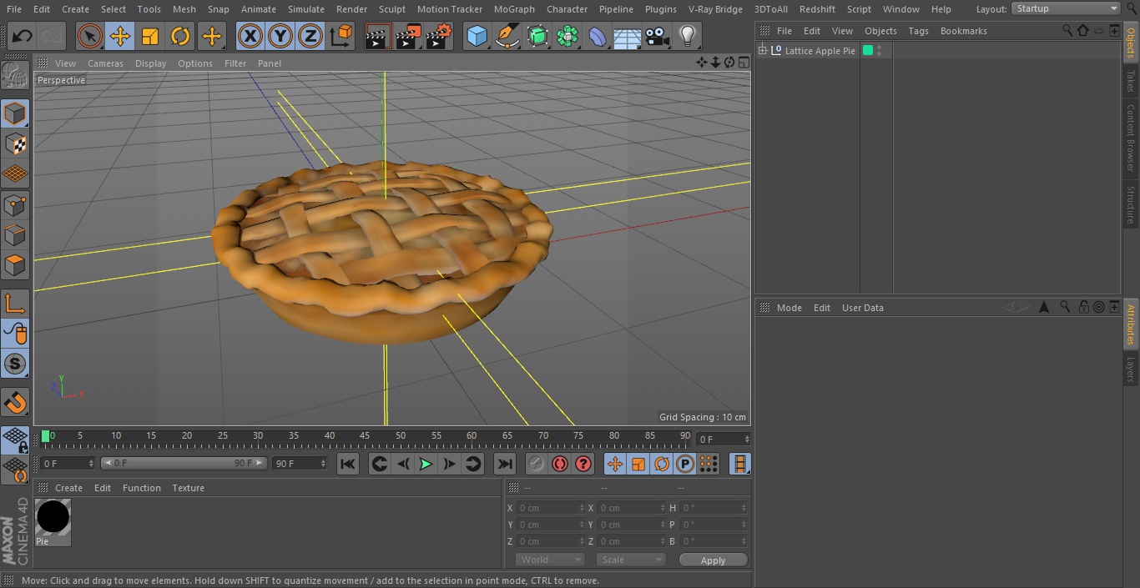Image resolution: width=1140 pixels, height=588 pixels.
Task: Select Points mode in left toolbar
Action: (x=15, y=204)
